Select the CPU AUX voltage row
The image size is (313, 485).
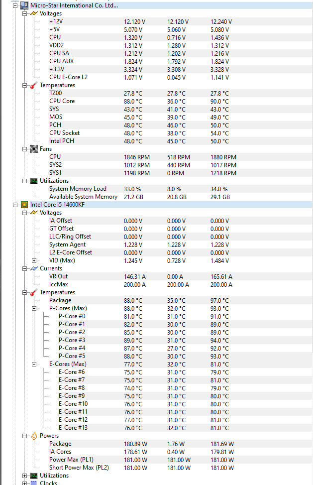pos(180,61)
